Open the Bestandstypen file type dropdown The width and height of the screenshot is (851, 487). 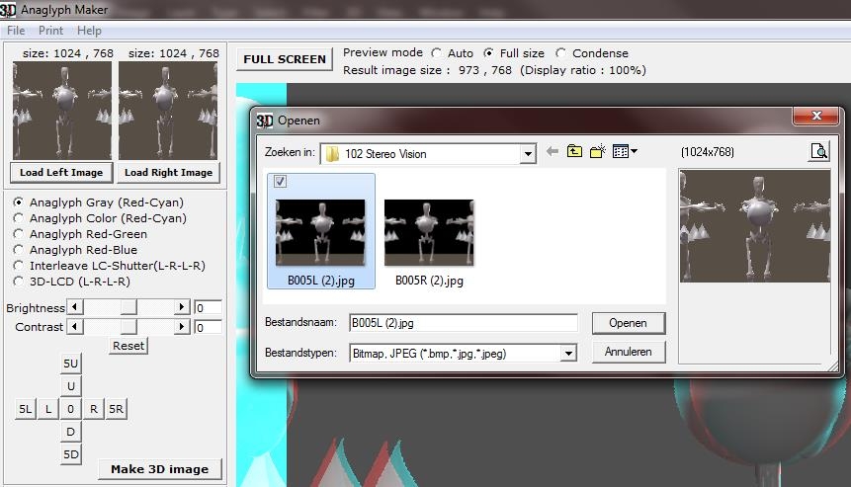568,353
